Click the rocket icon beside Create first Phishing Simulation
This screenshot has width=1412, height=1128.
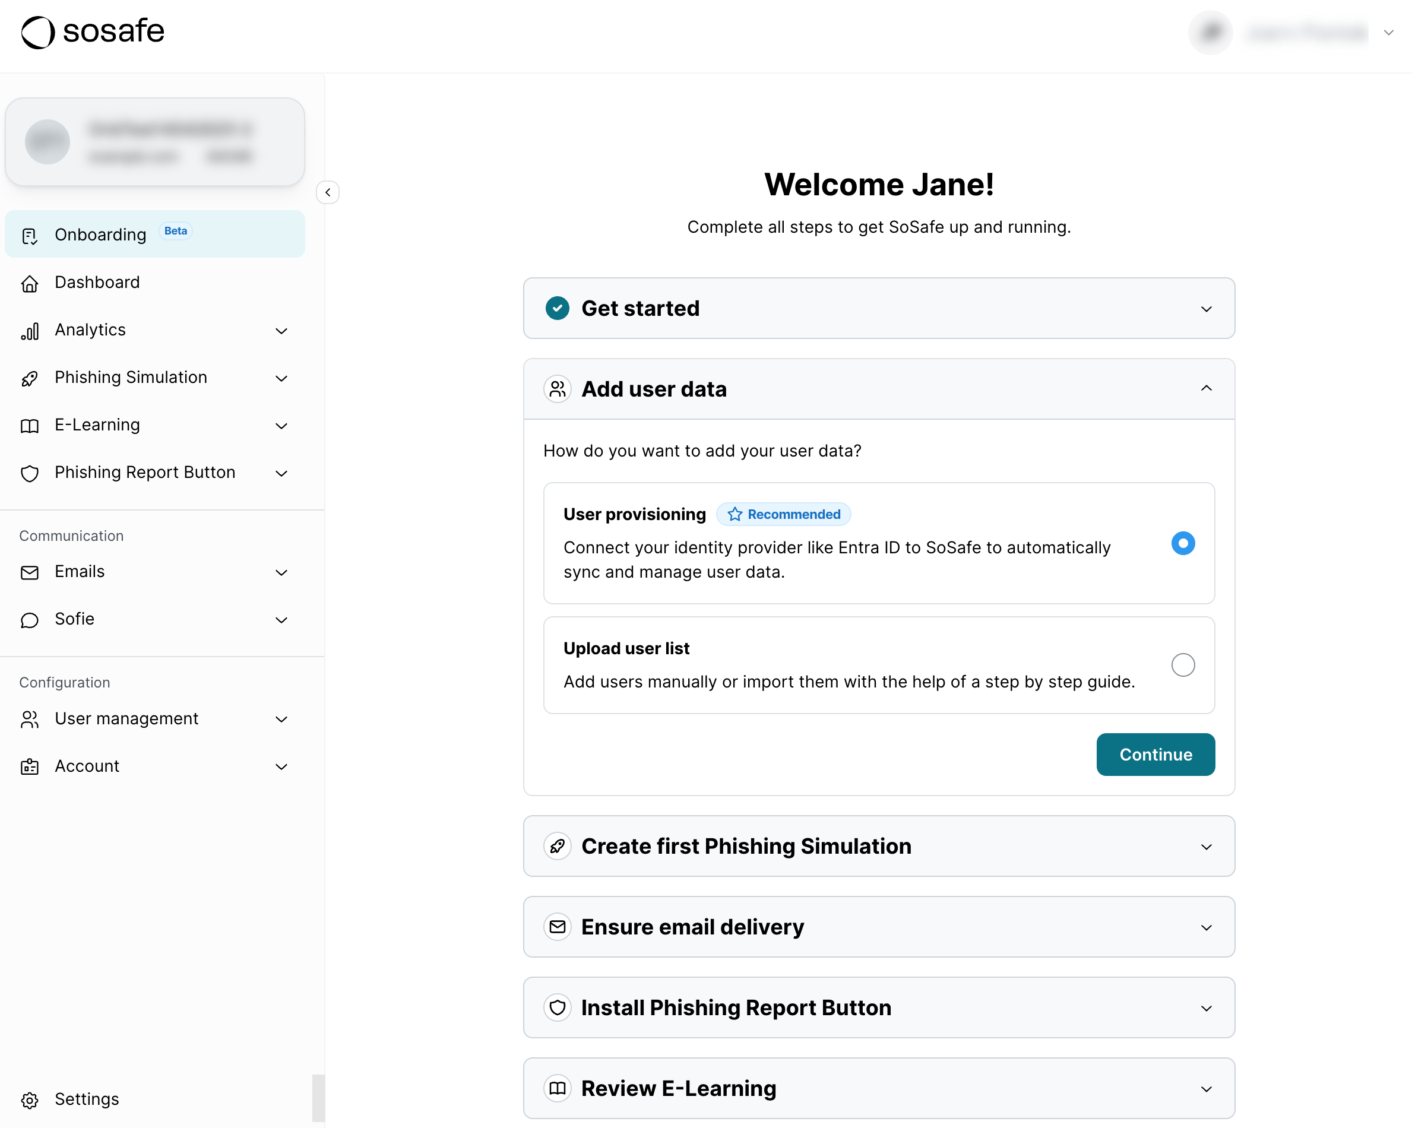(x=558, y=847)
